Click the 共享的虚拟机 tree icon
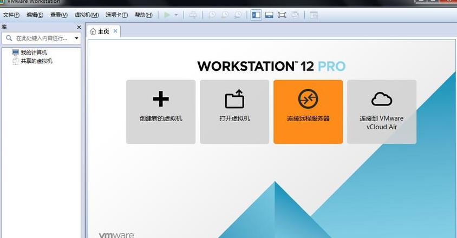 click(x=16, y=61)
